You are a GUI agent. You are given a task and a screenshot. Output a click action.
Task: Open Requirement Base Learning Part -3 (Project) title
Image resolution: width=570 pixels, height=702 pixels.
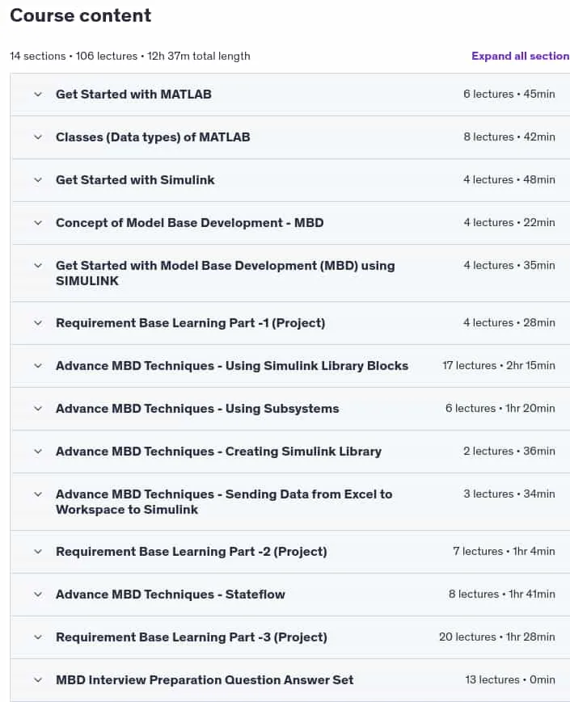point(192,637)
